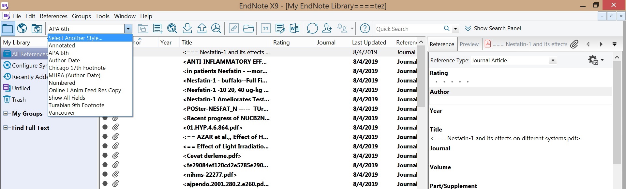Go to previous reference arrow
This screenshot has width=626, height=189.
588,44
